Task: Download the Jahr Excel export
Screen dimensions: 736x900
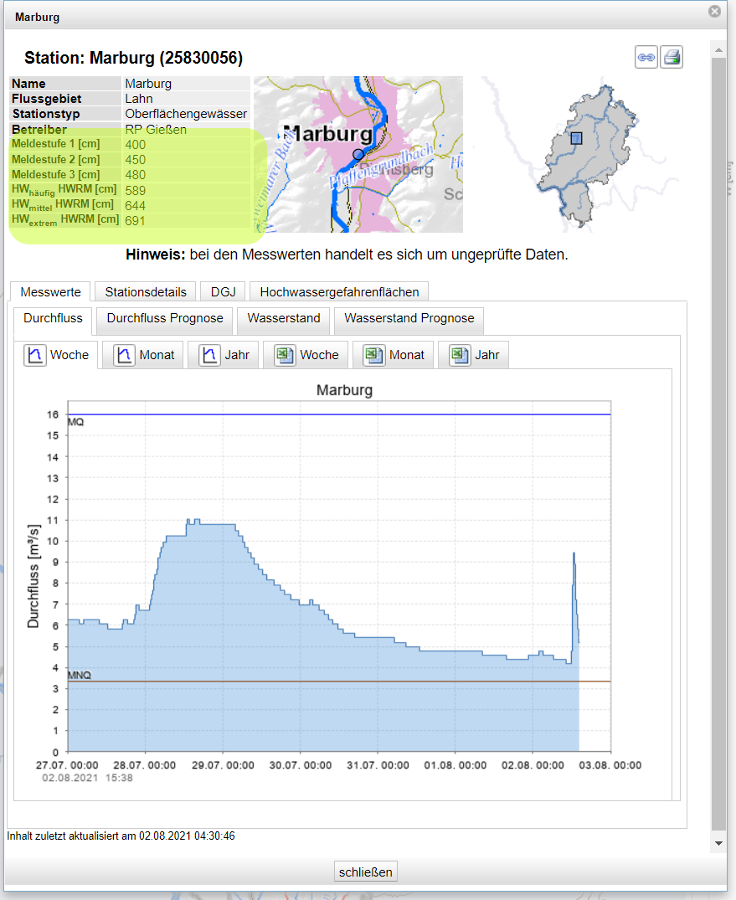Action: click(475, 355)
